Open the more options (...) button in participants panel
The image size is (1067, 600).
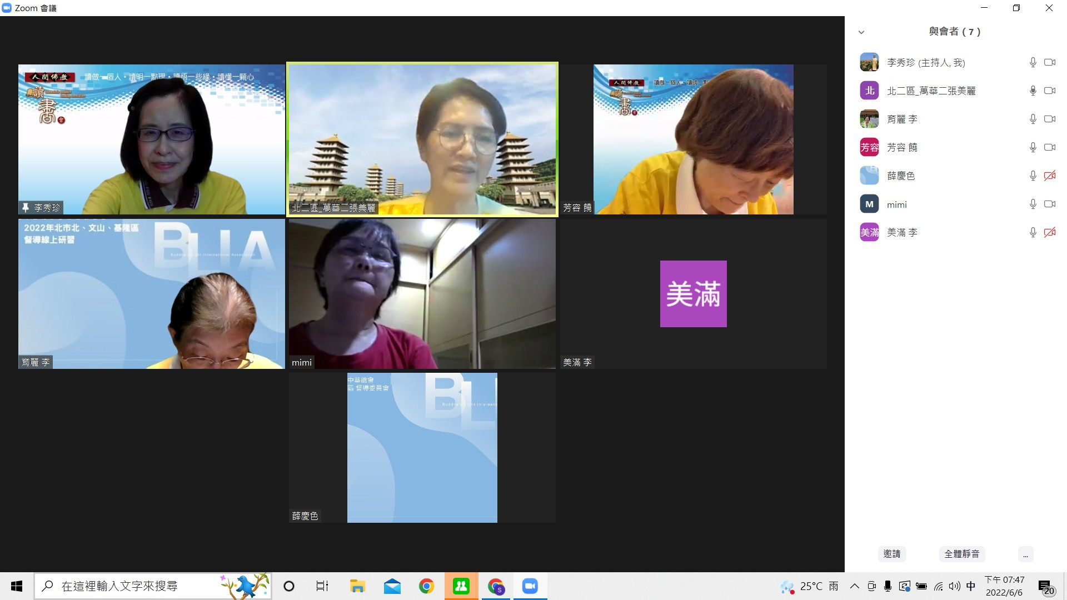[1025, 554]
